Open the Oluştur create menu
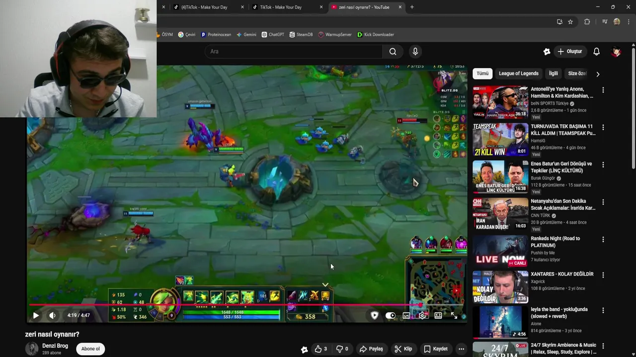The height and width of the screenshot is (357, 636). [x=570, y=52]
